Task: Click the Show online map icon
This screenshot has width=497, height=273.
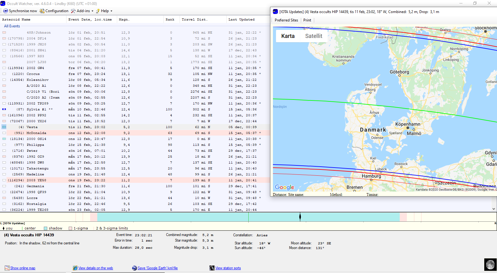Action: (7, 268)
